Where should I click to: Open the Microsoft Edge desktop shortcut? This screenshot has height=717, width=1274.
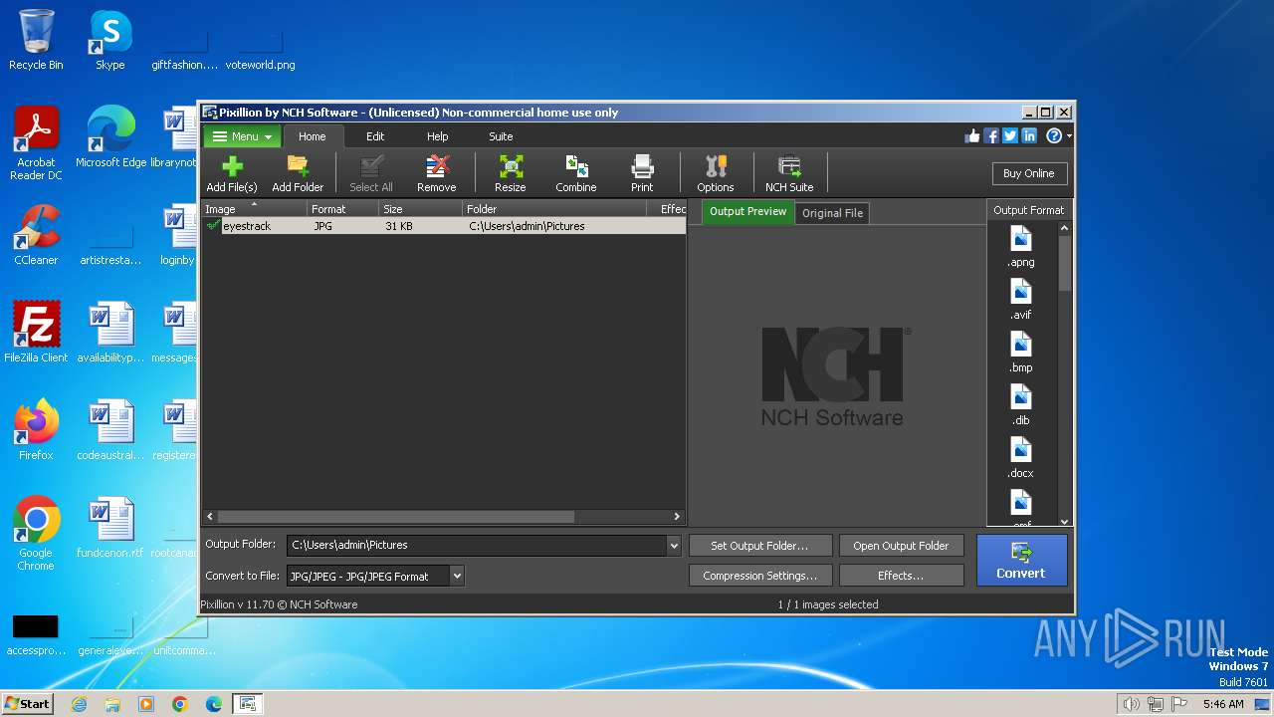(110, 137)
